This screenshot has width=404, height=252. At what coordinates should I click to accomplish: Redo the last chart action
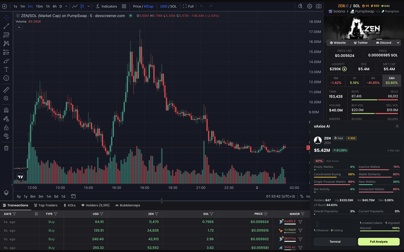coord(211,6)
